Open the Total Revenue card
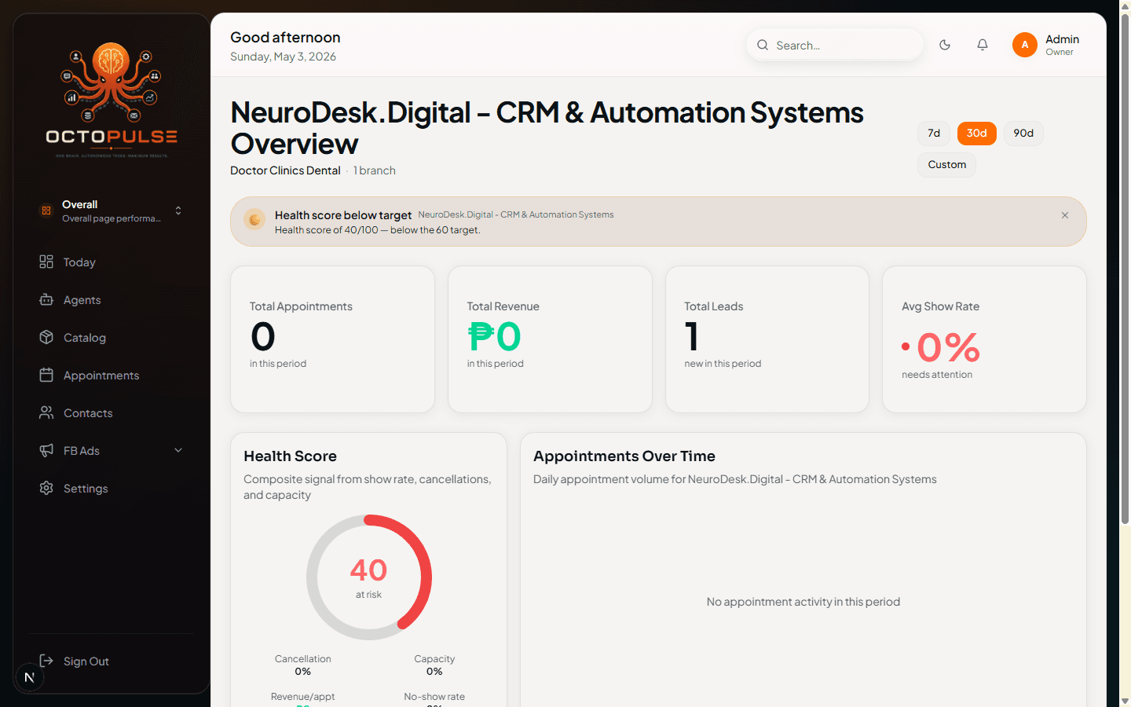The width and height of the screenshot is (1131, 707). (x=550, y=339)
